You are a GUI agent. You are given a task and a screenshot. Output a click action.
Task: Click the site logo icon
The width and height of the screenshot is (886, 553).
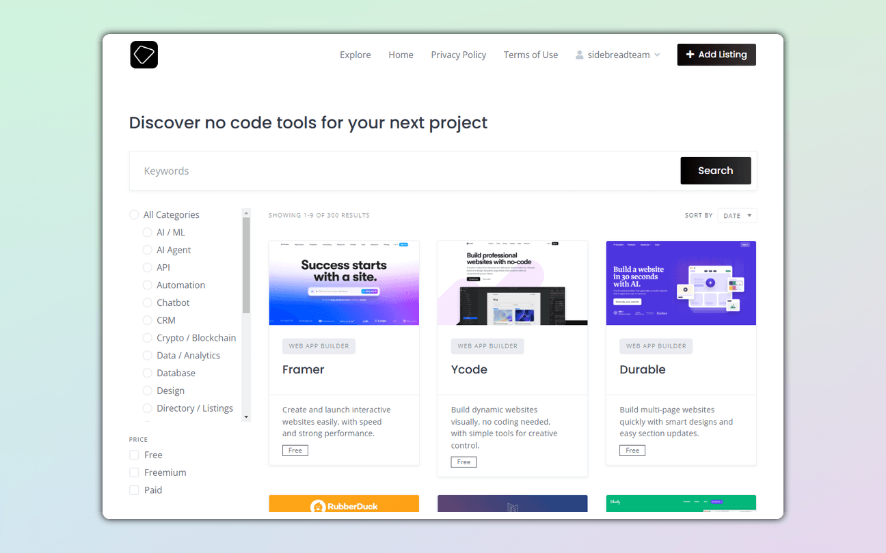click(144, 55)
